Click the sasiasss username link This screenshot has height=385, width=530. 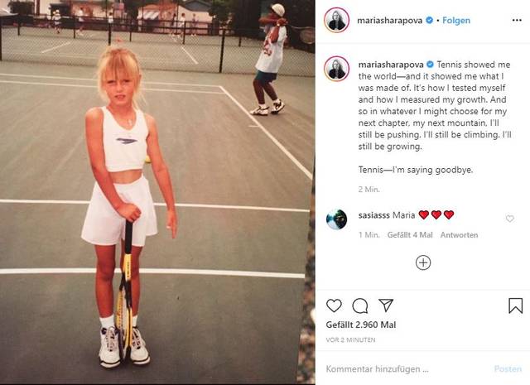coord(373,215)
